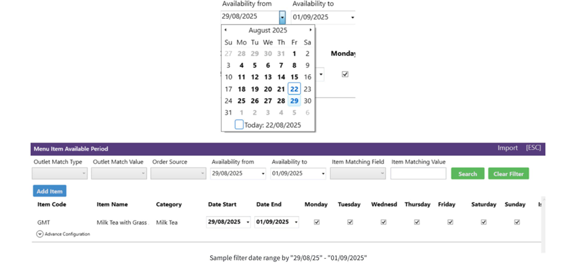
Task: Click the [ESC] option in header
Action: [x=533, y=148]
